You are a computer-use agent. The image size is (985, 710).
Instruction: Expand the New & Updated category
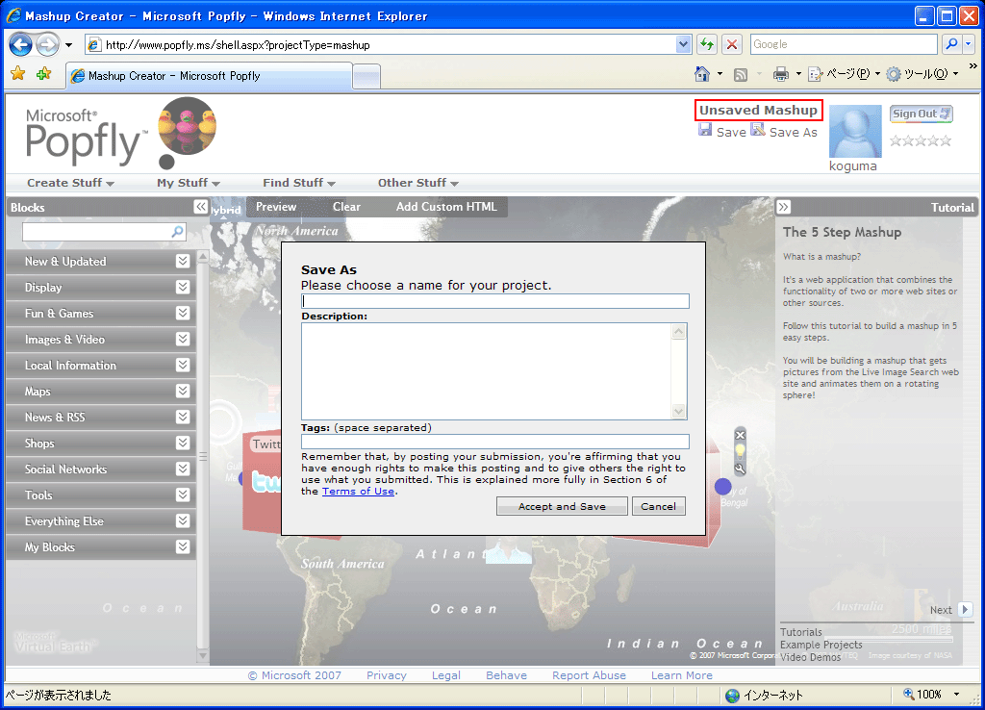tap(183, 261)
